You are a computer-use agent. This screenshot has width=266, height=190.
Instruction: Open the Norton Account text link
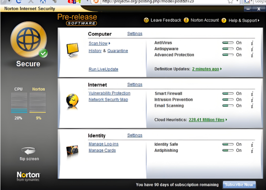(205, 20)
